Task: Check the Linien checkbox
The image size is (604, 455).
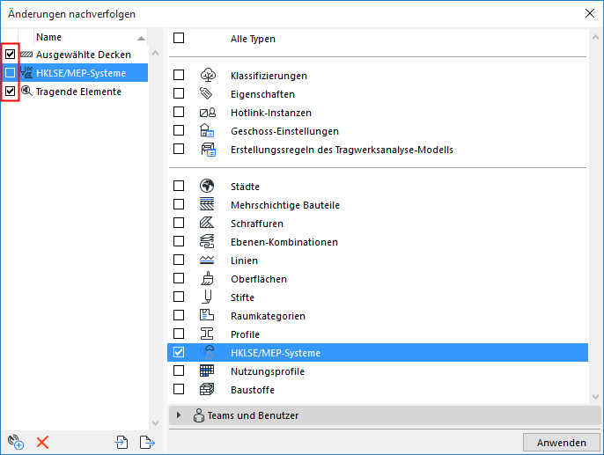Action: 179,260
